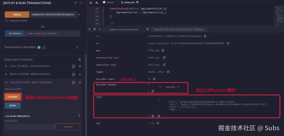
Task: Copy the gas value
Action: pyautogui.click(x=163, y=50)
